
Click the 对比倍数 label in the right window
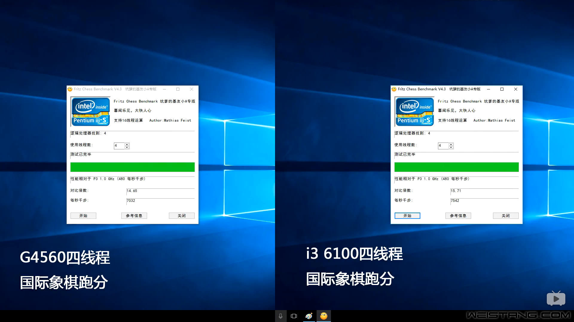pos(404,191)
